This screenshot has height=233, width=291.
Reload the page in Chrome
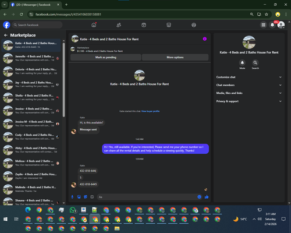point(22,15)
